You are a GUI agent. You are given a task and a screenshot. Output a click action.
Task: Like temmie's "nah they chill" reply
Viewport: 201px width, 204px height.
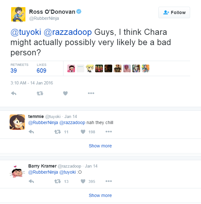pos(83,132)
